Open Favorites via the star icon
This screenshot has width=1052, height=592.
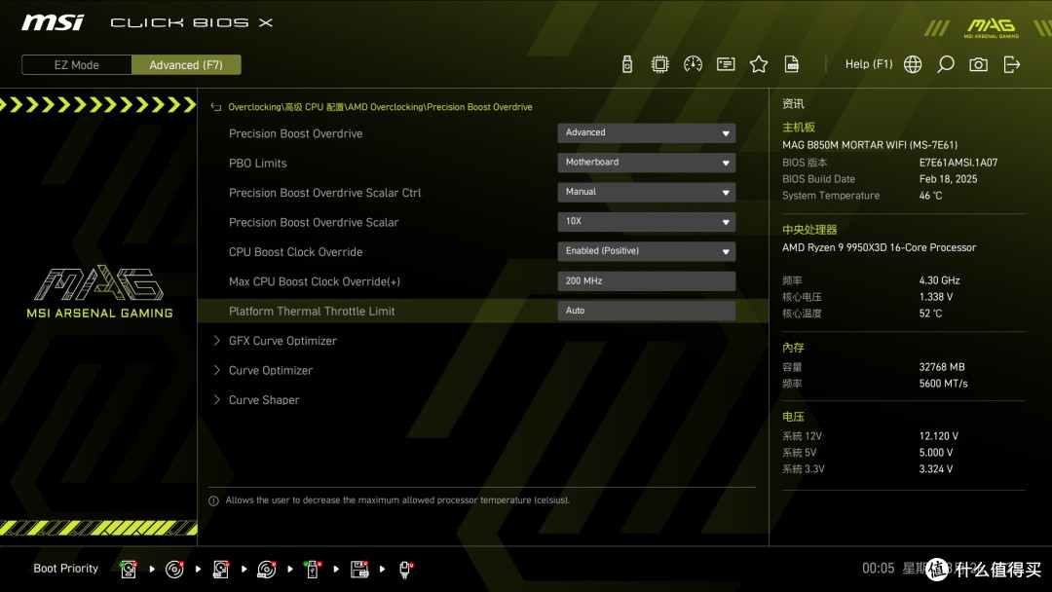click(x=759, y=64)
